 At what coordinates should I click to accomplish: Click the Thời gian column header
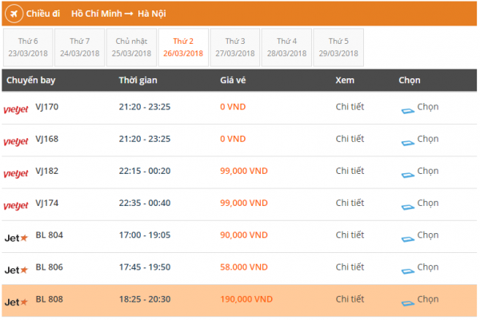(138, 81)
